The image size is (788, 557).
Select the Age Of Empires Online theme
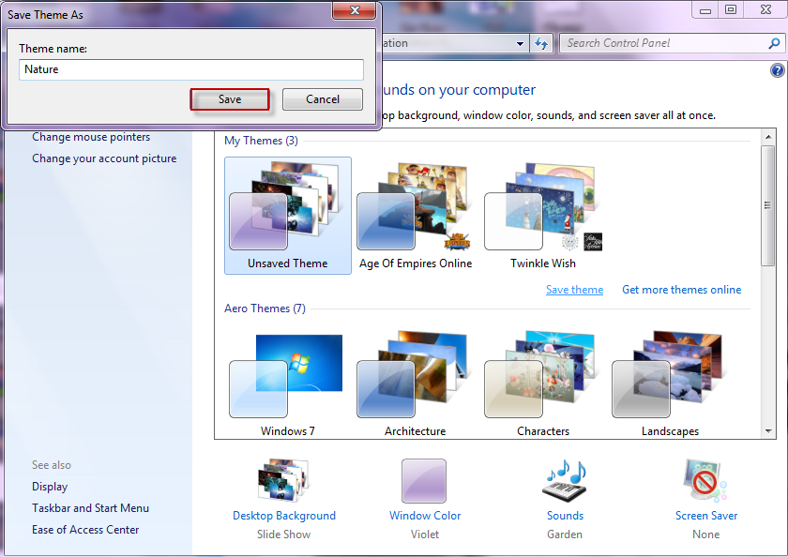tap(415, 216)
